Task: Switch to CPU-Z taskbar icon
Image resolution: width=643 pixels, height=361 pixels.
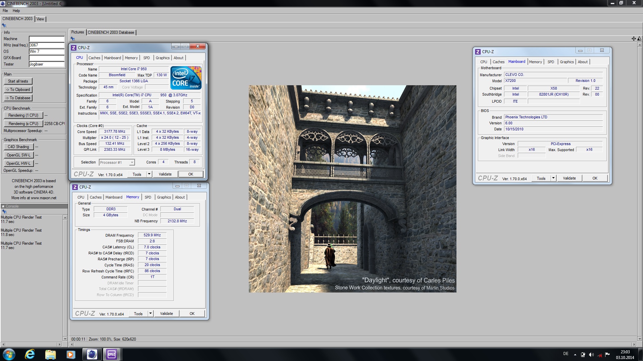Action: (x=112, y=354)
